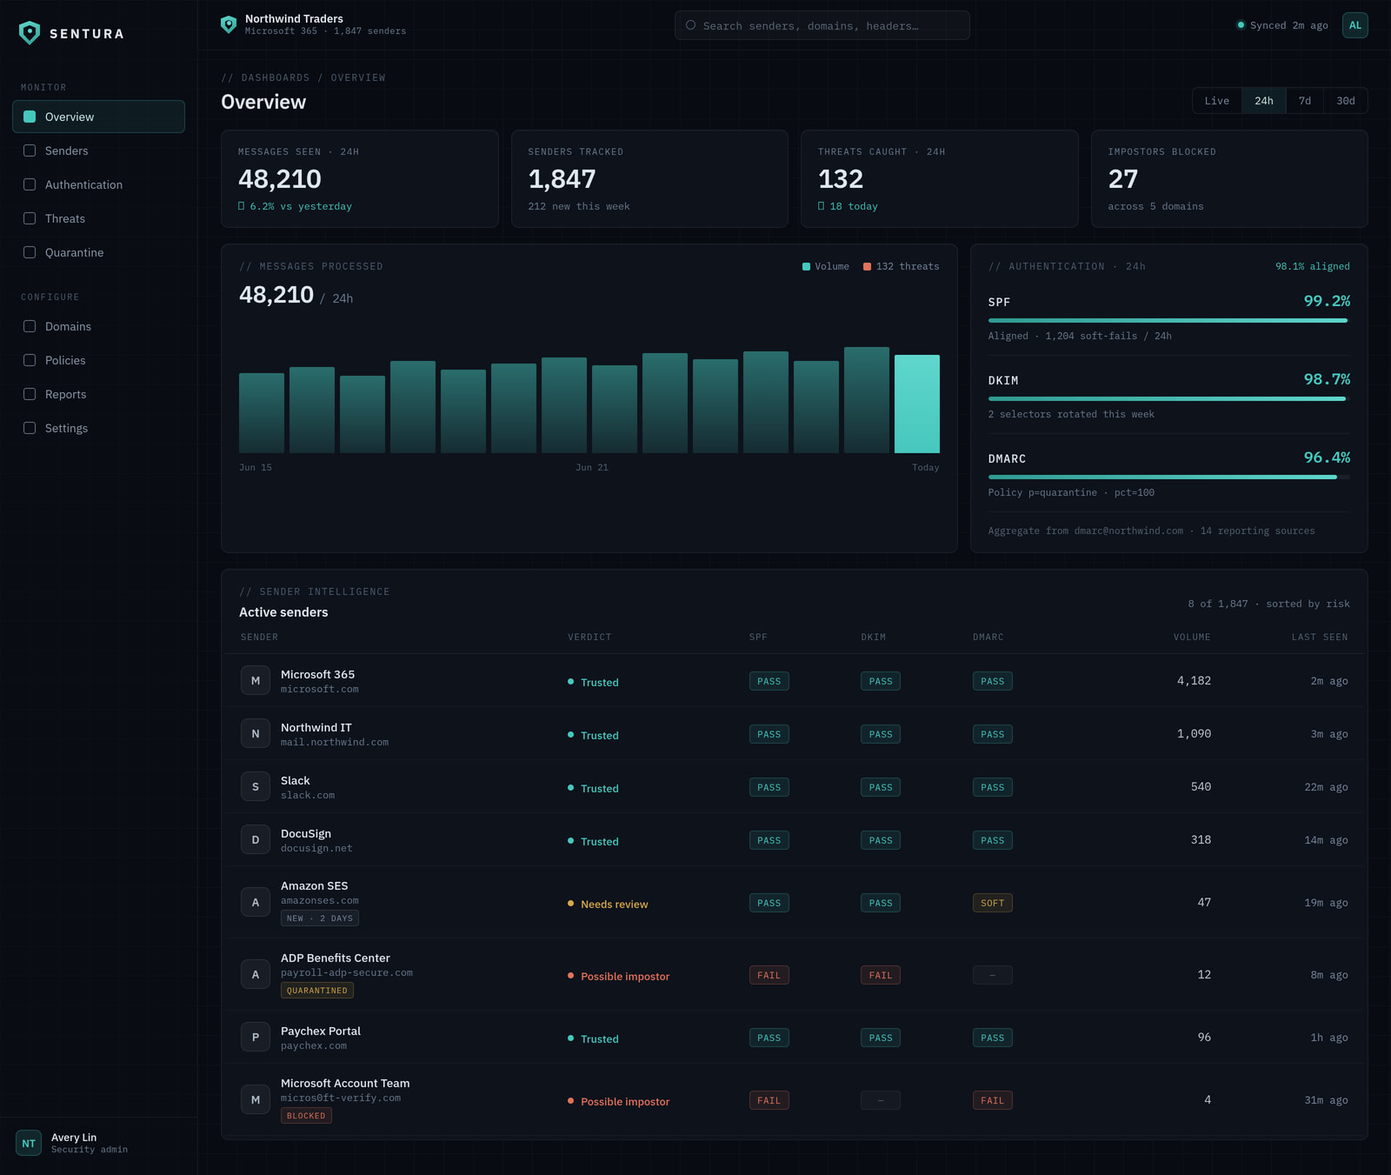Click the Amazon SES sender A avatar

click(256, 903)
